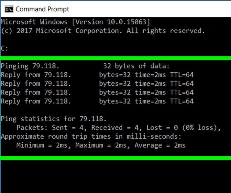The height and width of the screenshot is (193, 231).
Task: Click the "Packets: Sent = 4" text
Action: pyautogui.click(x=52, y=128)
